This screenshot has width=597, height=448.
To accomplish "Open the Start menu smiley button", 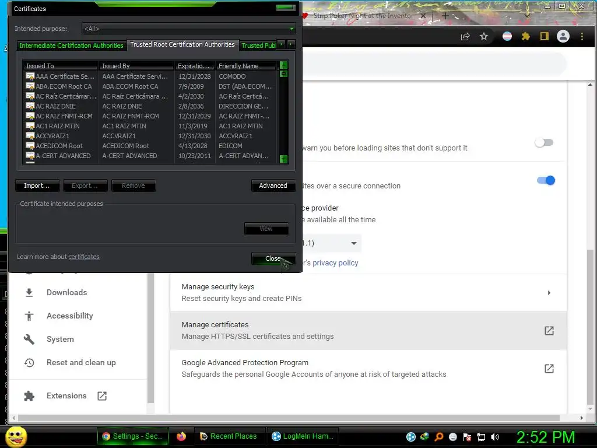I will (16, 436).
